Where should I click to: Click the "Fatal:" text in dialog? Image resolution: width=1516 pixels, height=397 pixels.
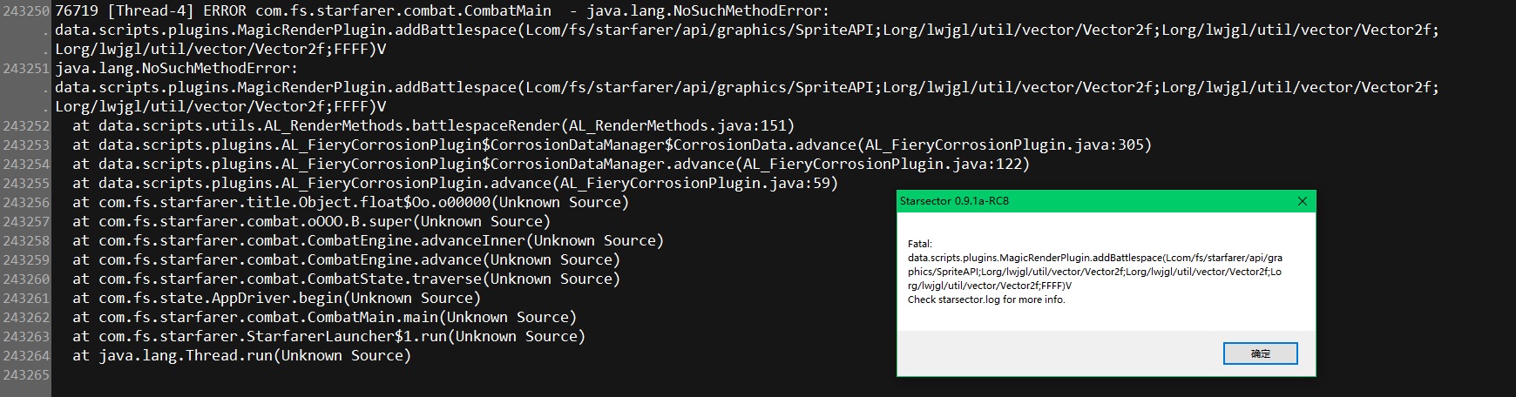tap(919, 244)
